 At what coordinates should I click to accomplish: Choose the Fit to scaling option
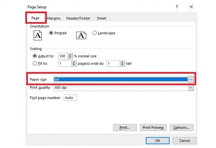[x=35, y=63]
